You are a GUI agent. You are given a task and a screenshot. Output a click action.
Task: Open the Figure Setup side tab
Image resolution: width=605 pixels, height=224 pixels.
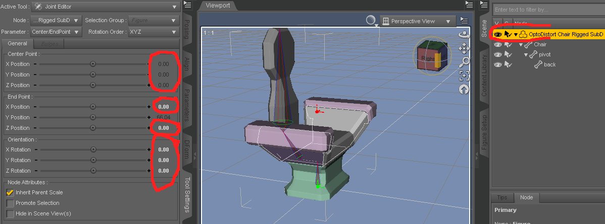tap(484, 132)
